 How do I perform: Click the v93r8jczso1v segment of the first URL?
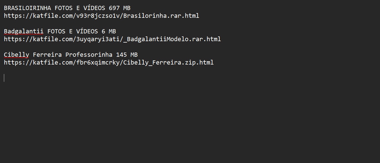click(98, 16)
